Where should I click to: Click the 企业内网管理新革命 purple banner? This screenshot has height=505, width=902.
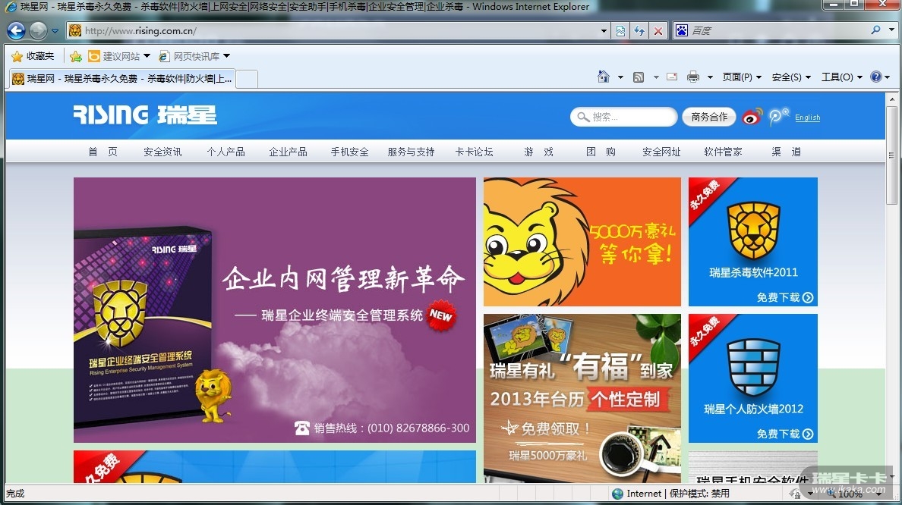(274, 309)
